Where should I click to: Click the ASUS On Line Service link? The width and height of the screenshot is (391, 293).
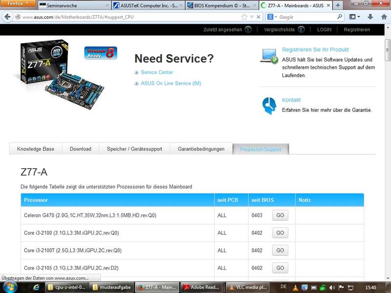coord(171,84)
